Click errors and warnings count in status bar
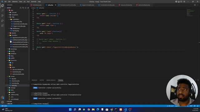 4,106
